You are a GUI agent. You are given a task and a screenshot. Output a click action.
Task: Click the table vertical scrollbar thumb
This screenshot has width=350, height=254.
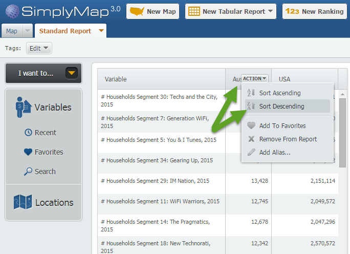343,133
